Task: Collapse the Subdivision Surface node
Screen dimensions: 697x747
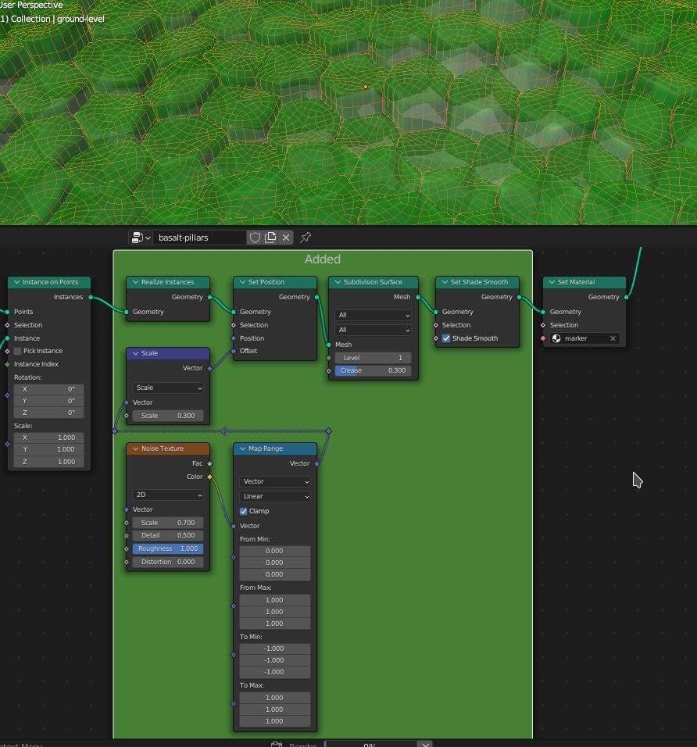Action: pos(338,282)
